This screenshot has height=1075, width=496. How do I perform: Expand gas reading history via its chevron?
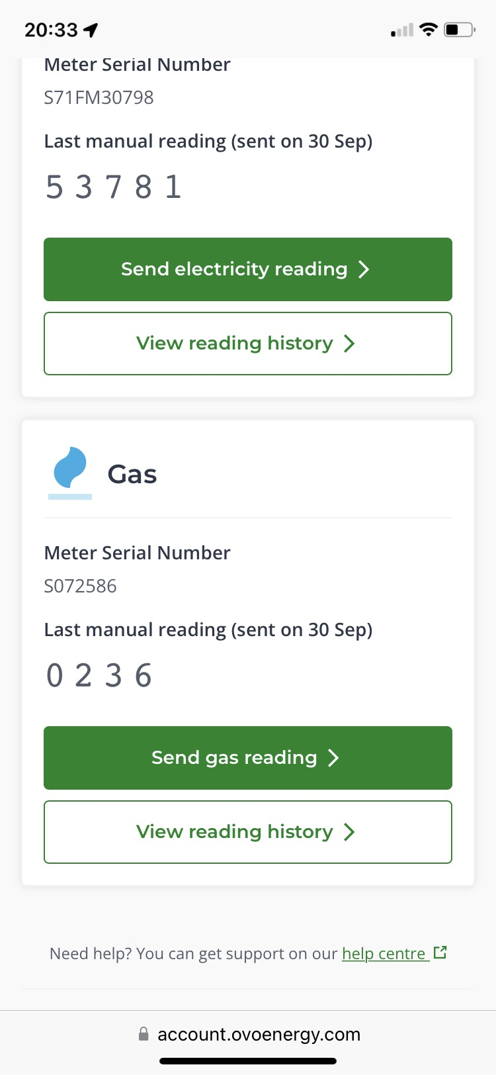click(x=349, y=832)
